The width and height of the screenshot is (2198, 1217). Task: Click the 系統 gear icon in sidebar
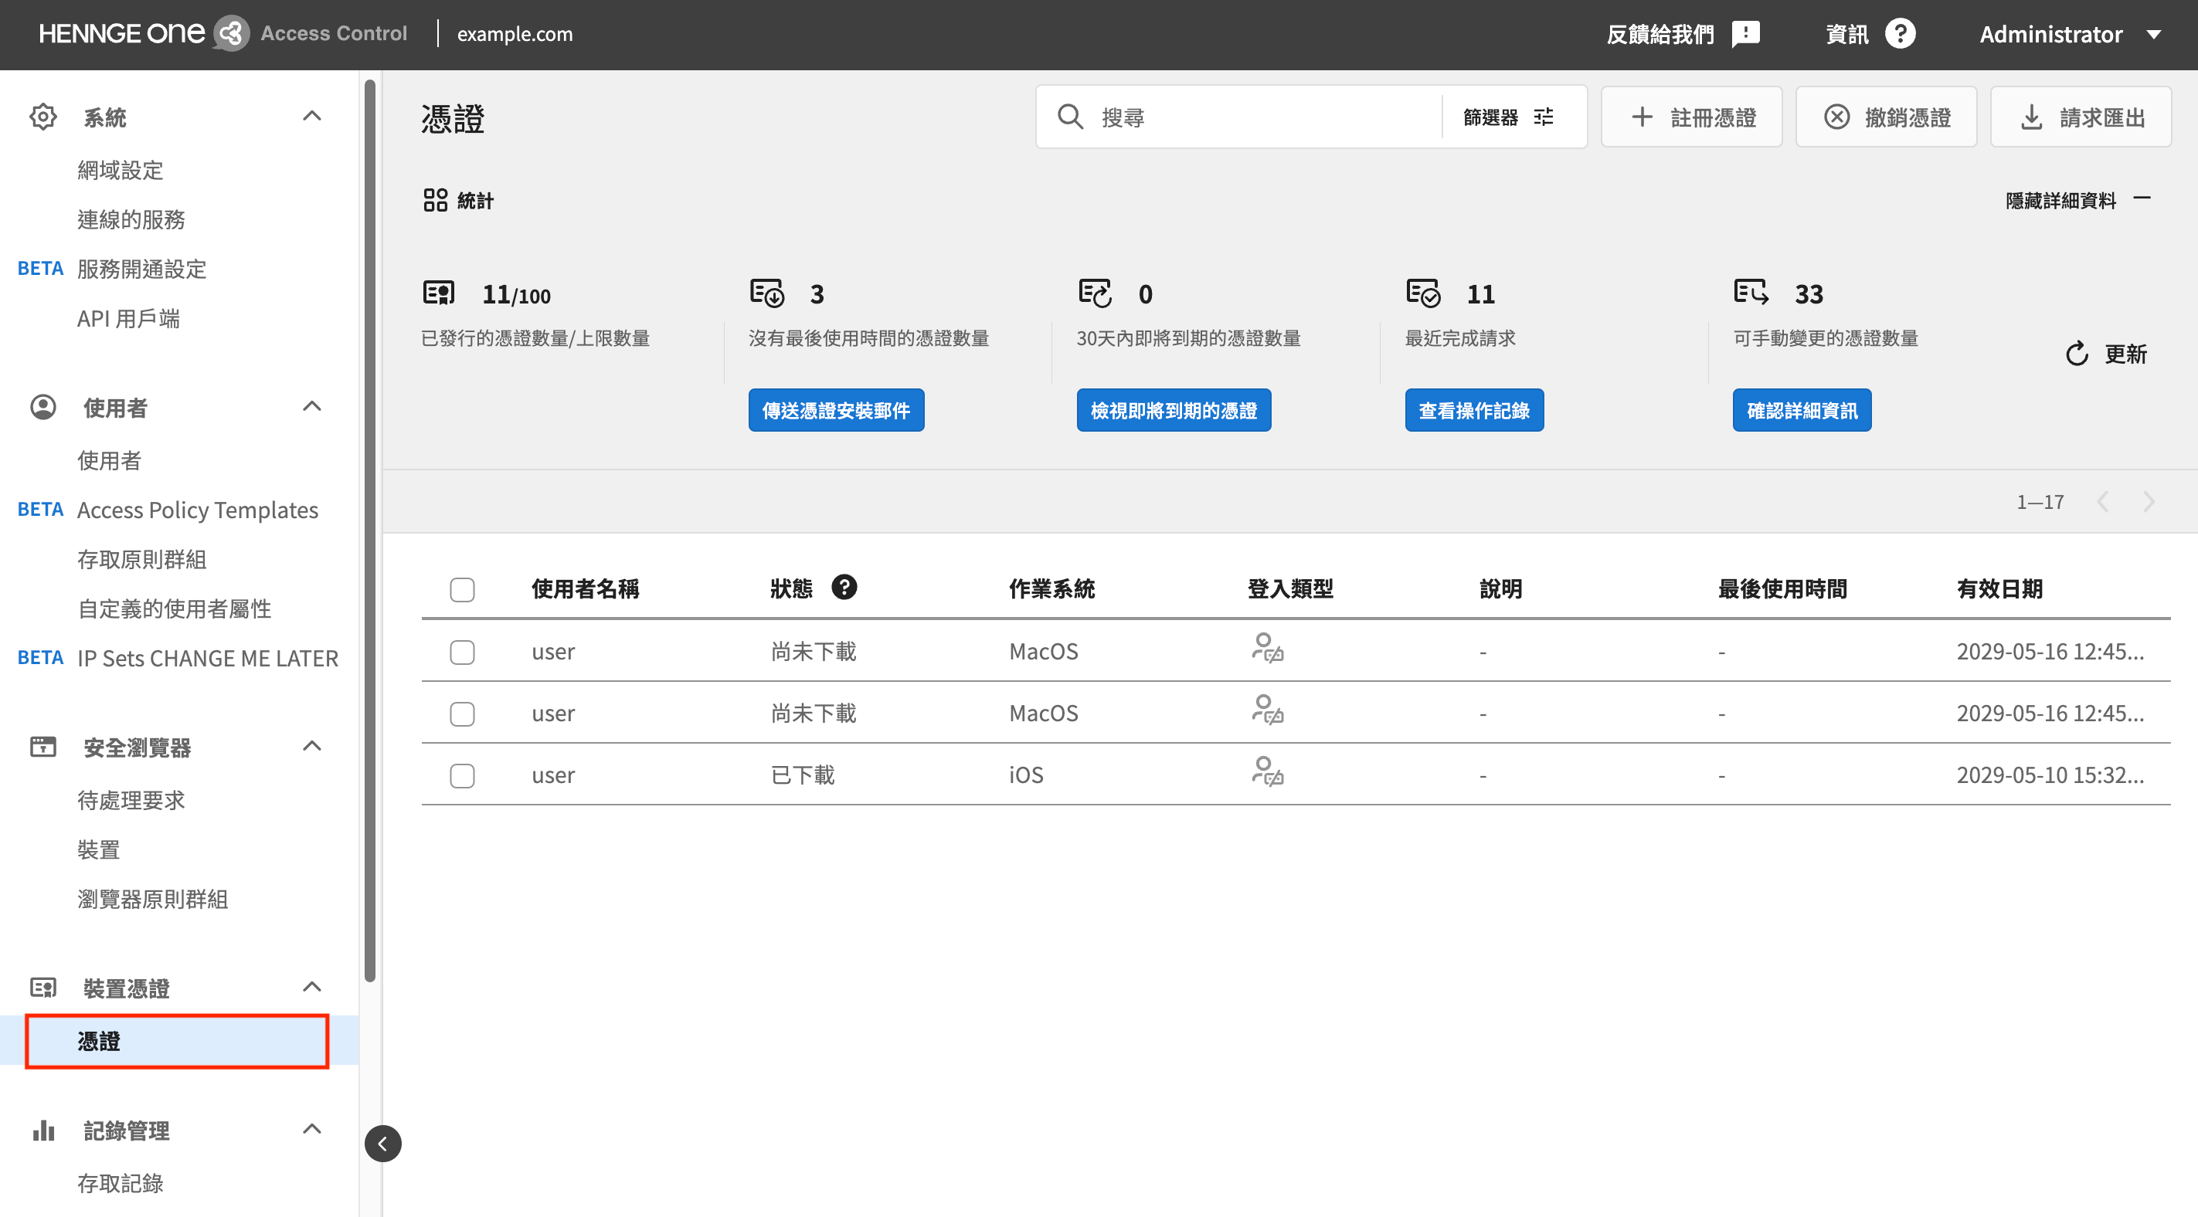tap(42, 117)
